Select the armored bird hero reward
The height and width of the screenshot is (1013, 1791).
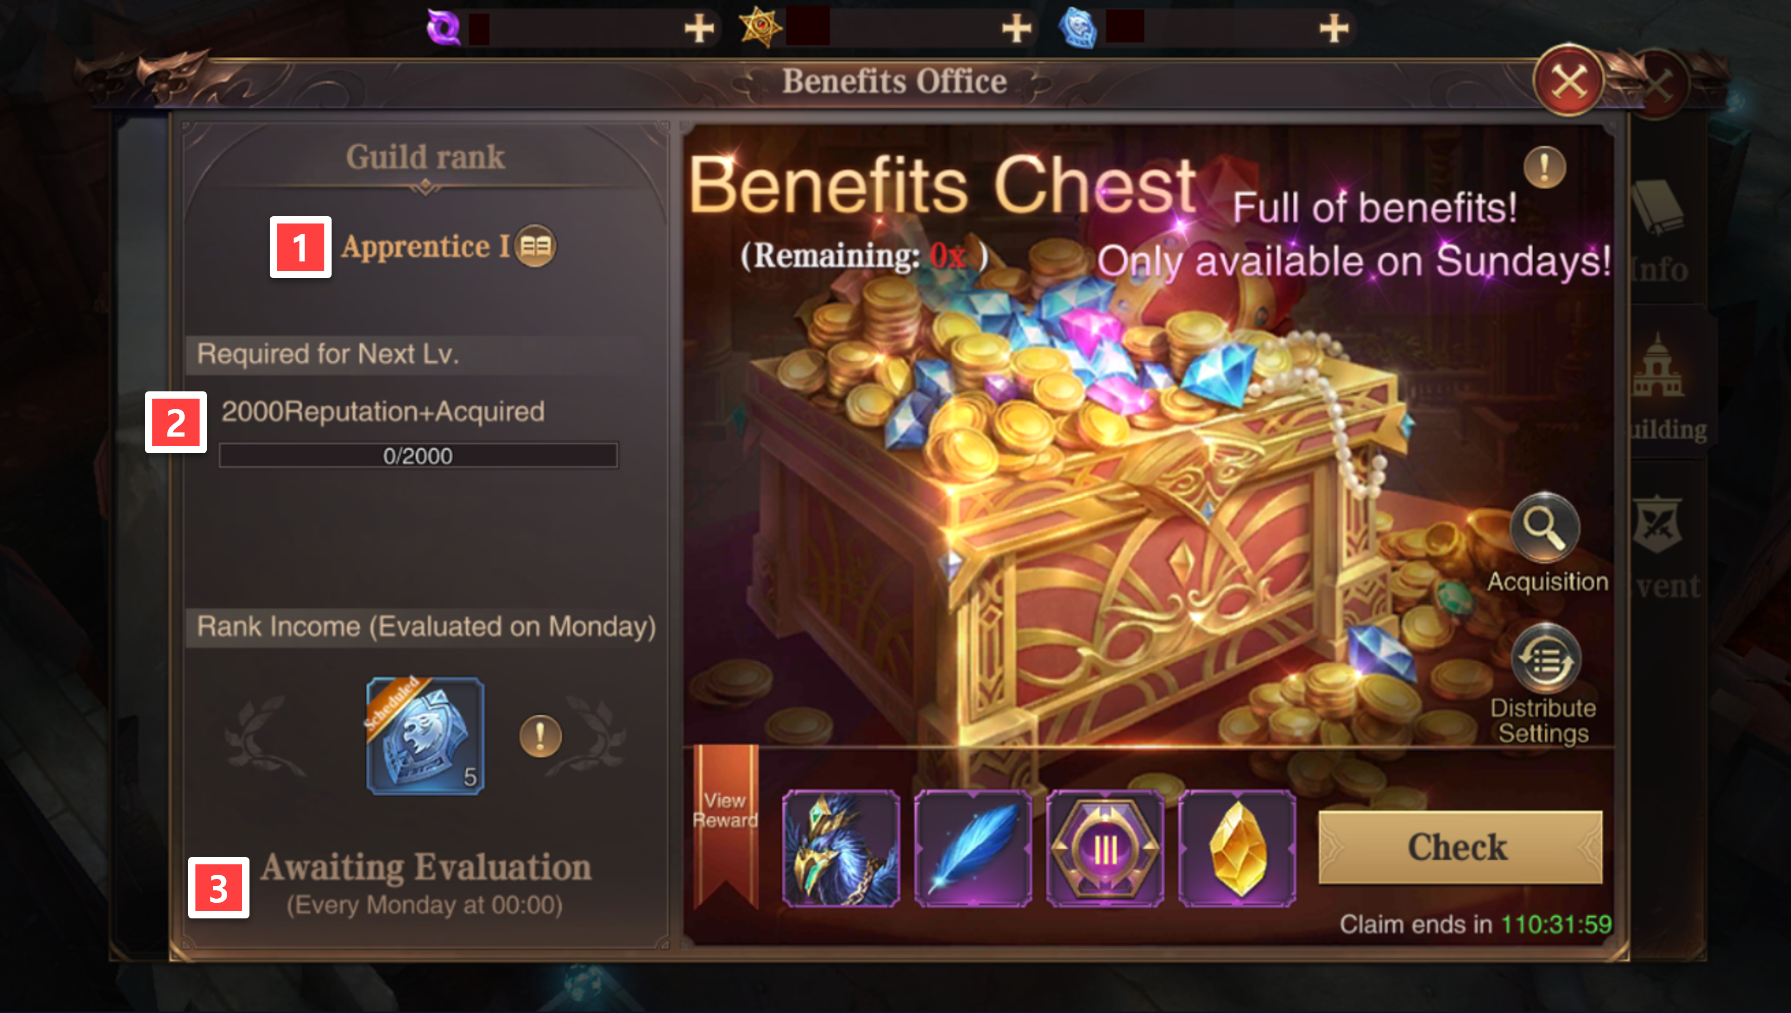point(840,848)
